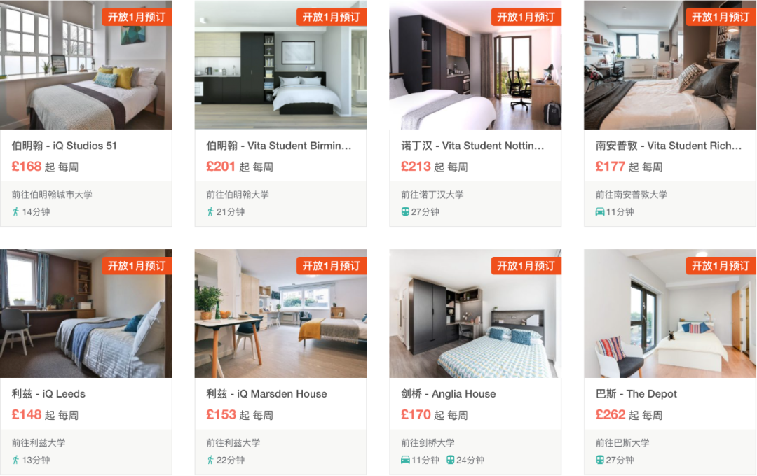Open The Depot room photo

(670, 314)
